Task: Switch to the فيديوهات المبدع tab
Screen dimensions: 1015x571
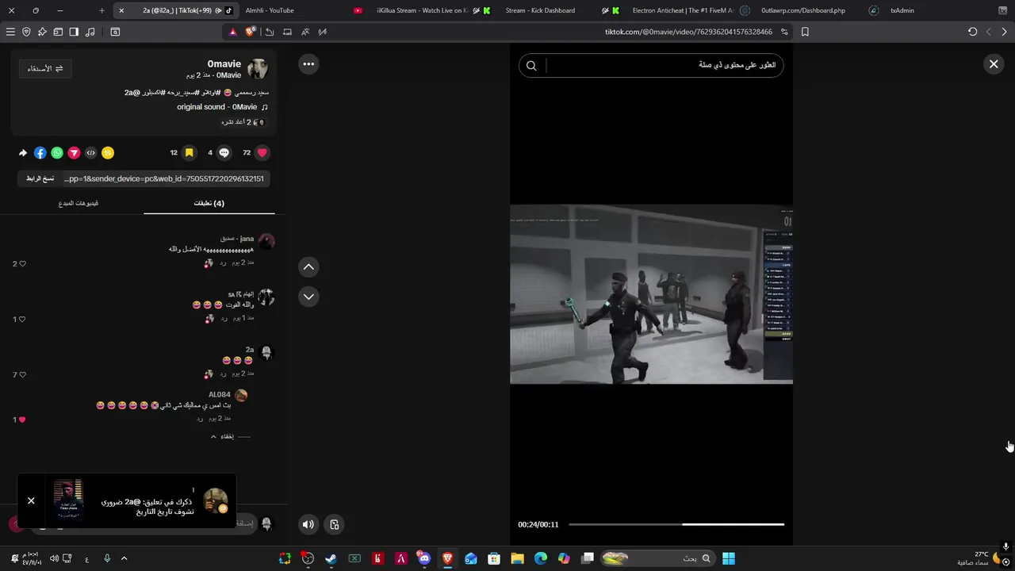Action: click(x=78, y=203)
